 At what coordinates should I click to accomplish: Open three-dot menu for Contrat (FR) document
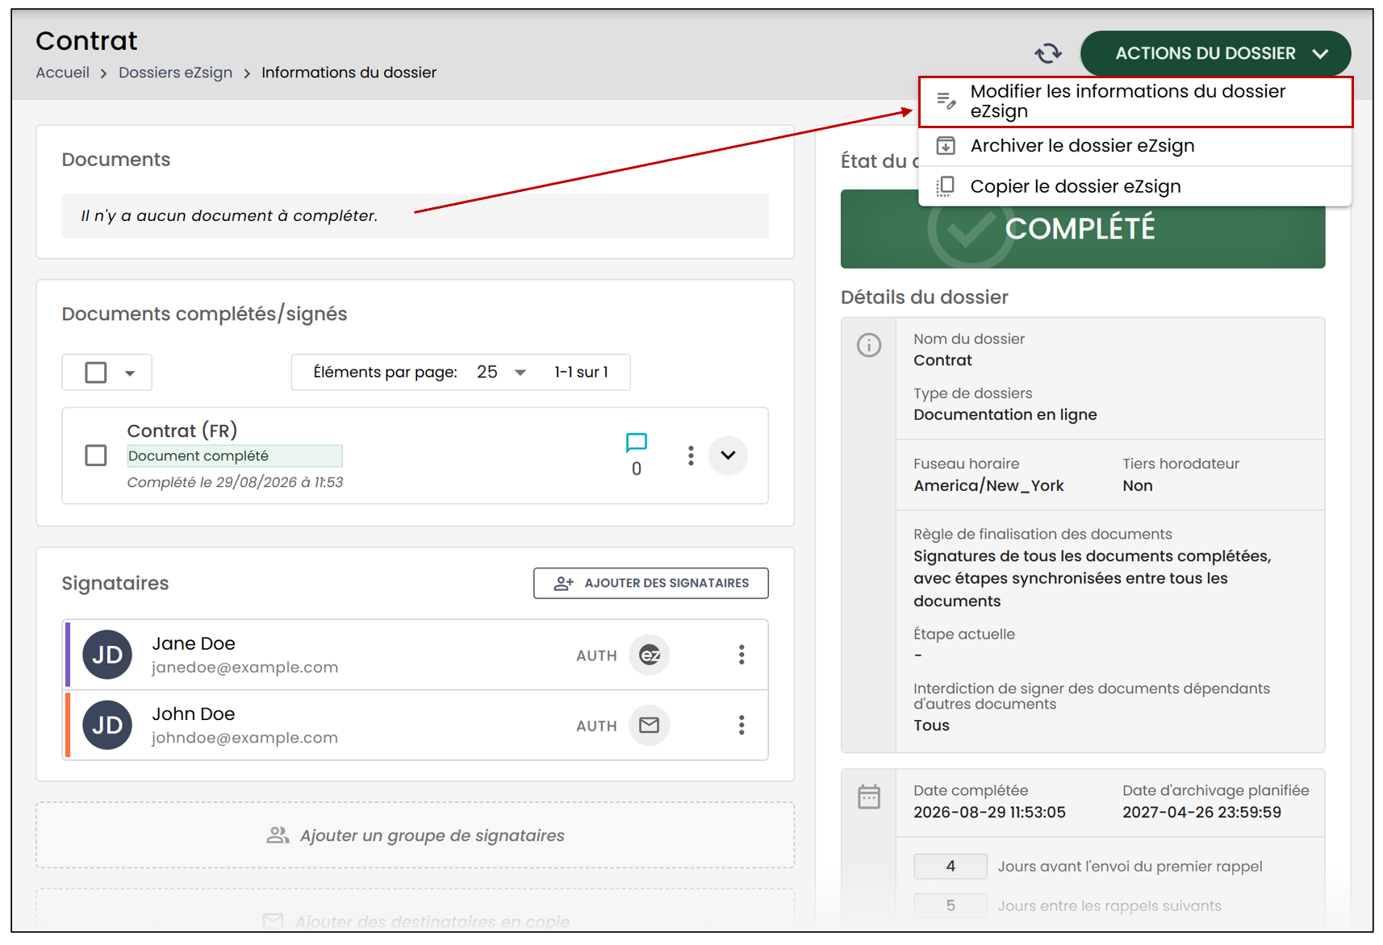coord(691,456)
